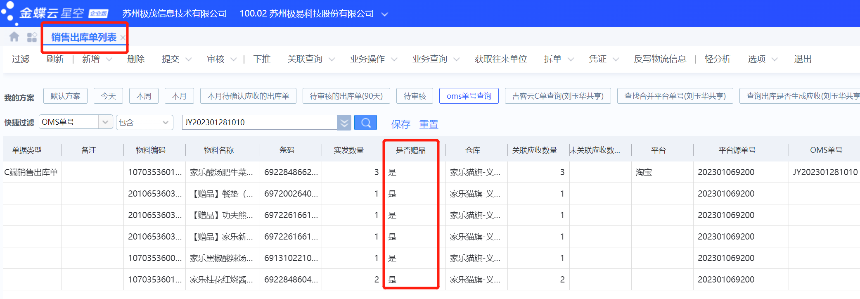The height and width of the screenshot is (299, 860).
Task: Focus the JY202301281010 filter input
Action: click(x=260, y=122)
